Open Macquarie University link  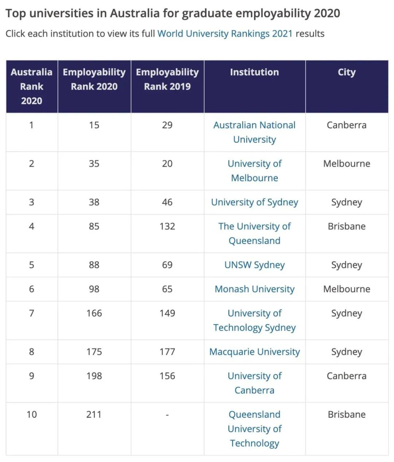tap(254, 352)
